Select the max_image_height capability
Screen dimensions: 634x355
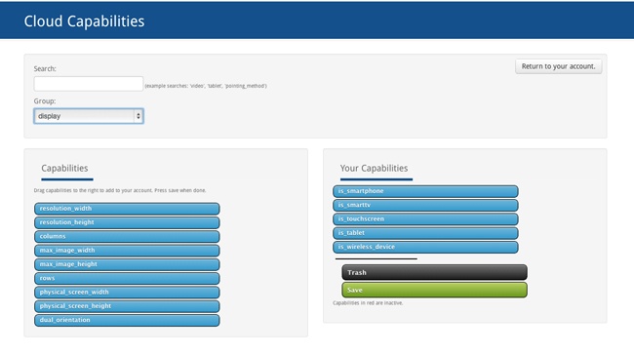127,264
